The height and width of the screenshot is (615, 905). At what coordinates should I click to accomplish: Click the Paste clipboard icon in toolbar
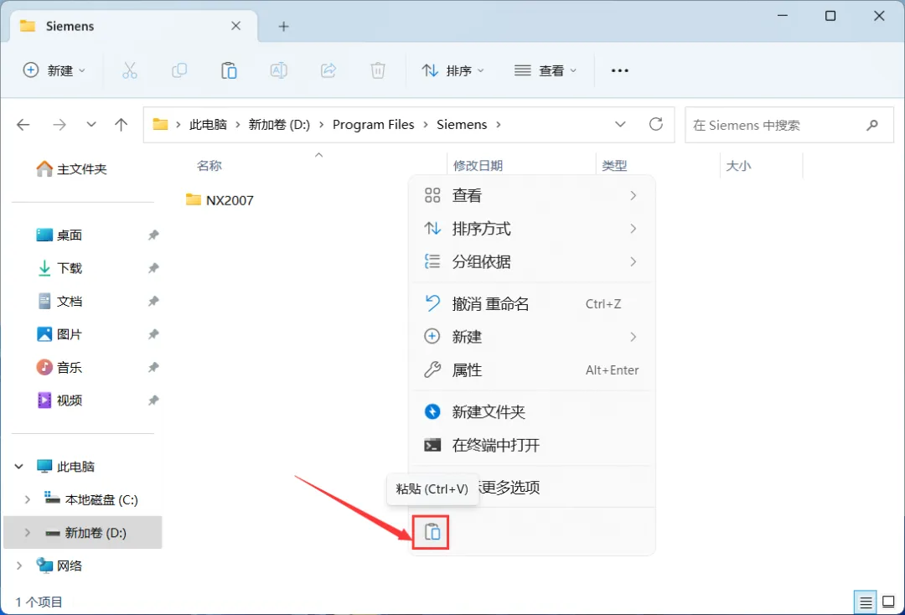(x=229, y=70)
